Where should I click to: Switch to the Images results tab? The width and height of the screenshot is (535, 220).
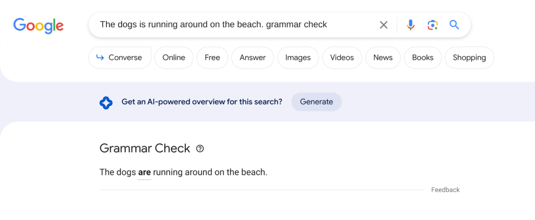(298, 58)
